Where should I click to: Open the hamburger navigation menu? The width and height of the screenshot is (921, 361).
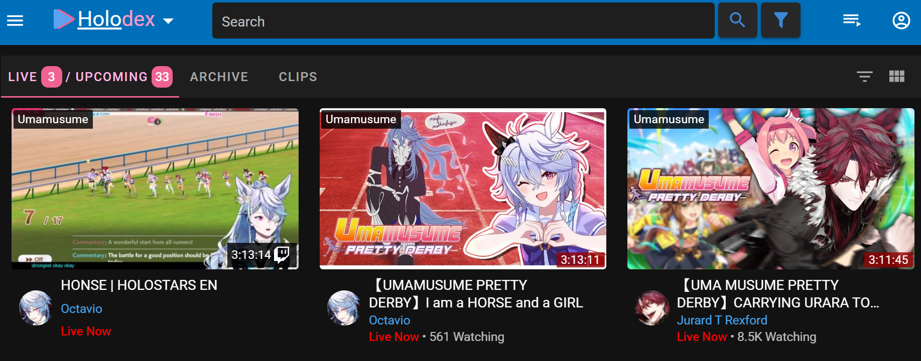15,21
